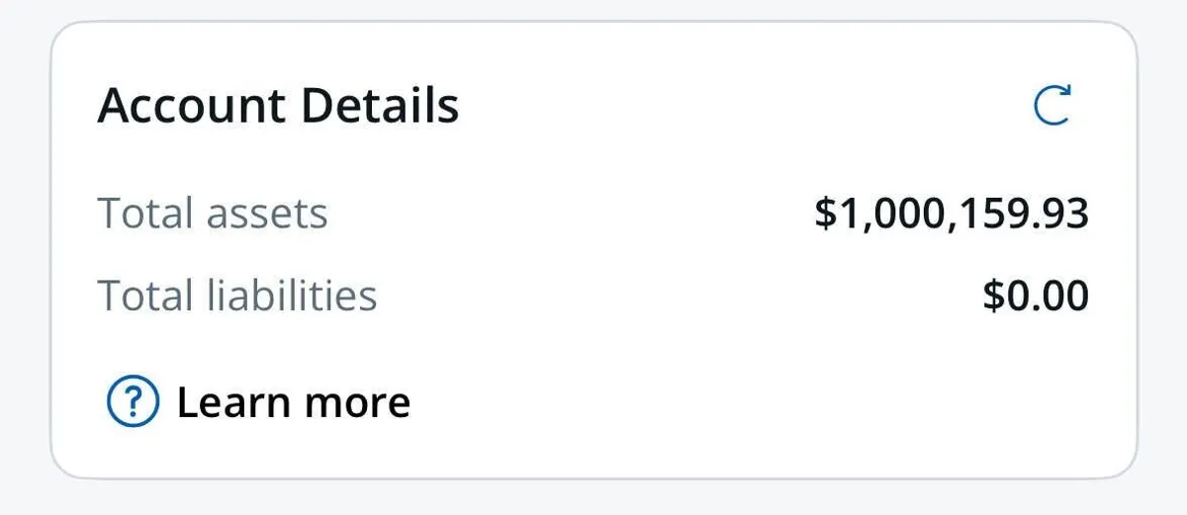Click the dollar sign of the total assets amount
Image resolution: width=1187 pixels, height=515 pixels.
[825, 214]
